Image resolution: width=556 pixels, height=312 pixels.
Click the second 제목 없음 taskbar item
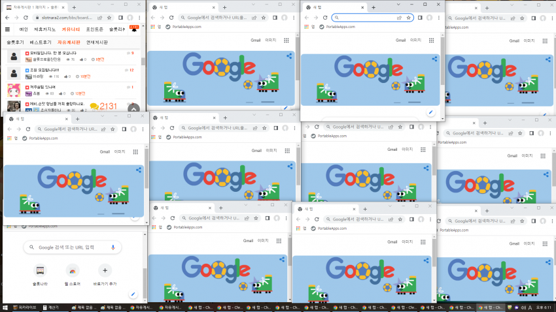click(113, 307)
